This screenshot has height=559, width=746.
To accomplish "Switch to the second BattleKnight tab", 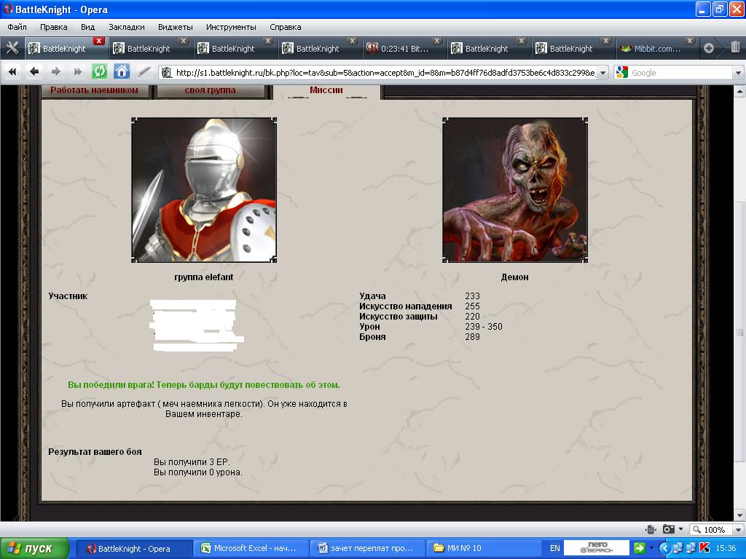I will [151, 49].
